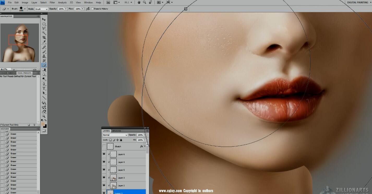
Task: Open the Brush preset picker arrow
Action: pos(25,9)
